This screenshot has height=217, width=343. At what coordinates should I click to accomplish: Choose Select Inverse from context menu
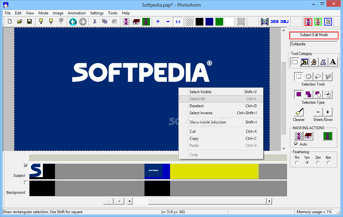pos(221,113)
